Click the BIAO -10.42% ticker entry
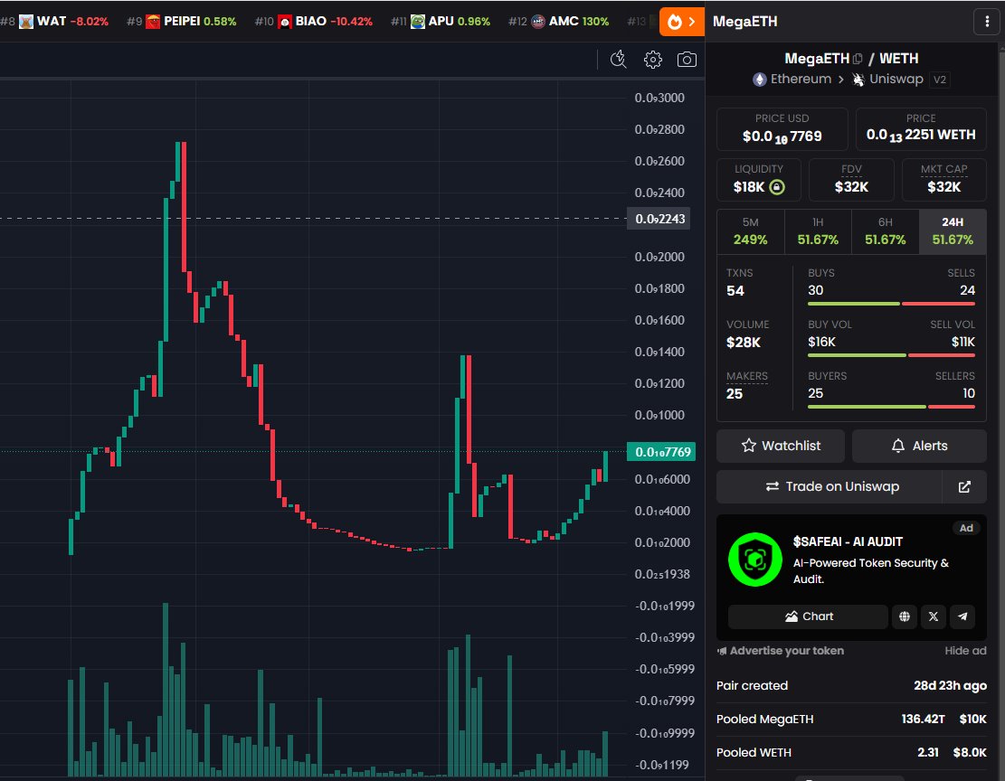 pos(313,22)
